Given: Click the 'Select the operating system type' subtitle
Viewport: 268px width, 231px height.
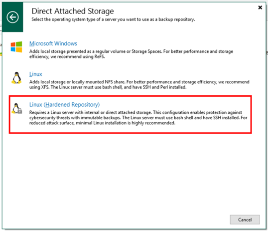Looking at the screenshot, I should (113, 19).
